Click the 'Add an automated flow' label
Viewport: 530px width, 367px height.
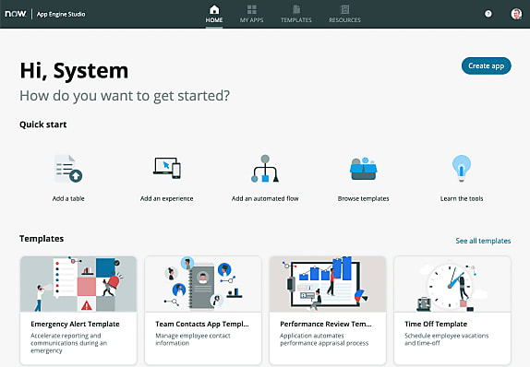[265, 198]
